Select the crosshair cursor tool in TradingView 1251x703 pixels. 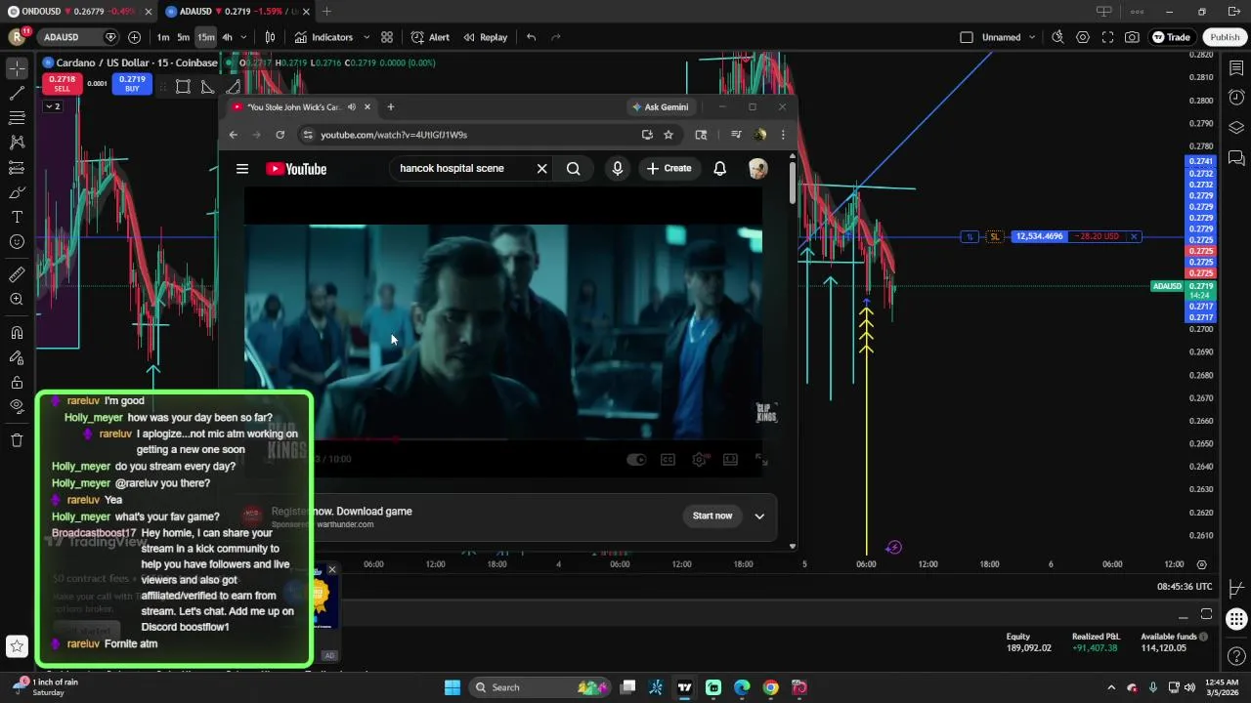[x=17, y=68]
